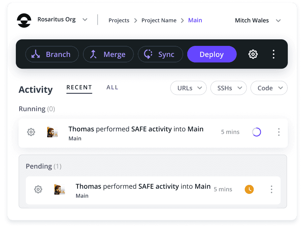This screenshot has width=305, height=227.
Task: Switch to the ALL activity tab
Action: [x=112, y=87]
